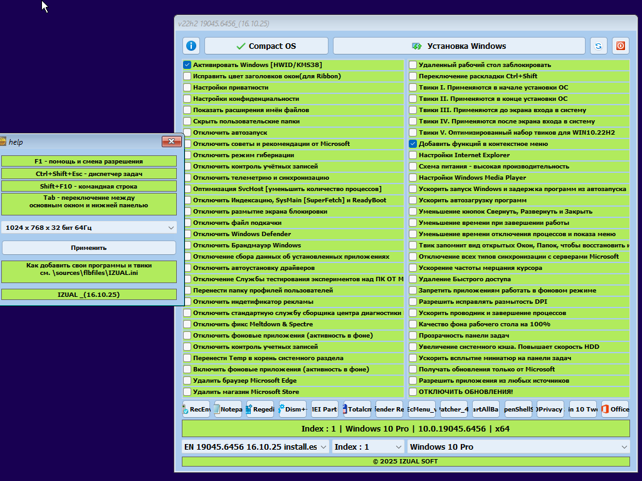Click the blue info icon button
The height and width of the screenshot is (481, 642).
click(191, 46)
